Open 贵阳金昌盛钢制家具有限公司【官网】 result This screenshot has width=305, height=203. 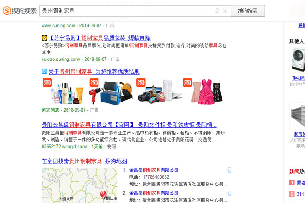[129, 125]
